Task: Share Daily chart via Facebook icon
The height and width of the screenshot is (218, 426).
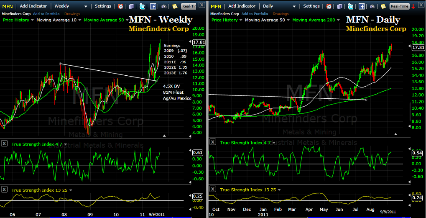Action: point(361,6)
